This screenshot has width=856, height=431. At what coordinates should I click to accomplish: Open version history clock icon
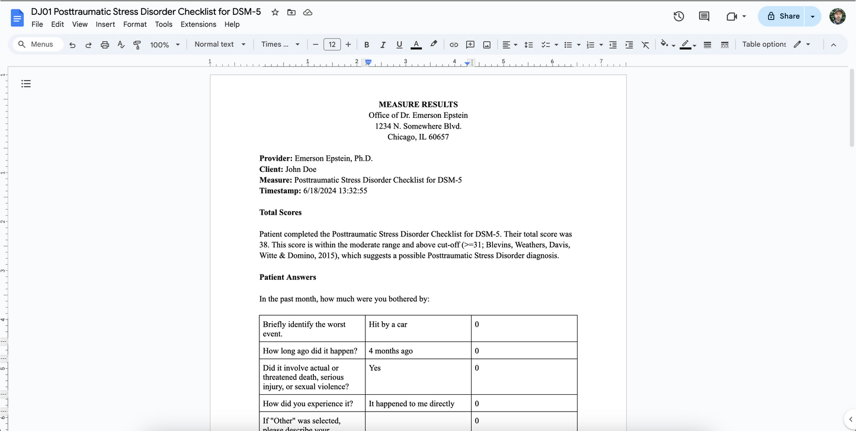(x=679, y=17)
